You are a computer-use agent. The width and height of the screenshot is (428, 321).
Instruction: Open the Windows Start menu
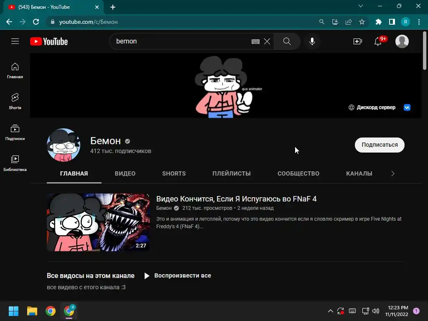pos(13,311)
